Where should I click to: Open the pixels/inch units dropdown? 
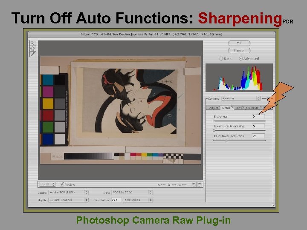pos(138,200)
